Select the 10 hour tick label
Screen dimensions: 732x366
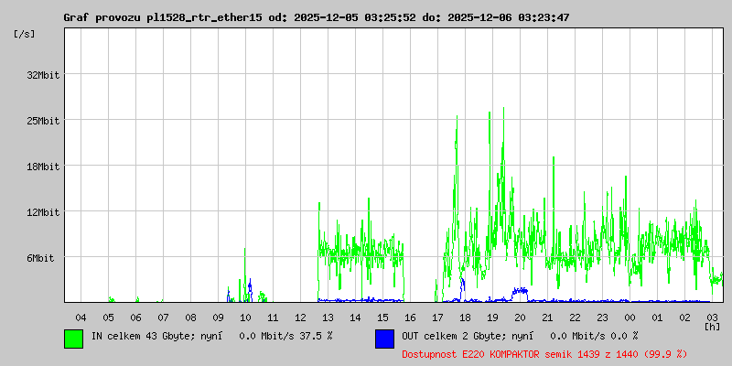pos(245,317)
